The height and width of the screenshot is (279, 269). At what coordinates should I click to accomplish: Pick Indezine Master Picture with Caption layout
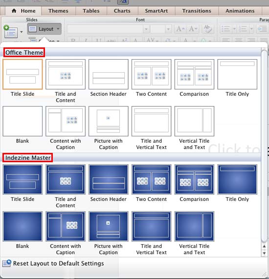[108, 226]
